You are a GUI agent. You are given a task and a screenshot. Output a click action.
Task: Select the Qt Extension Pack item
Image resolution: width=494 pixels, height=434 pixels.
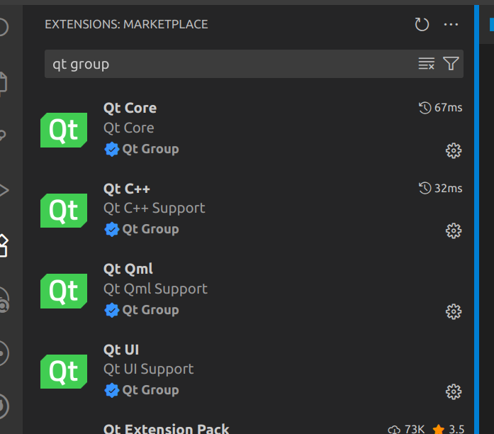[167, 428]
